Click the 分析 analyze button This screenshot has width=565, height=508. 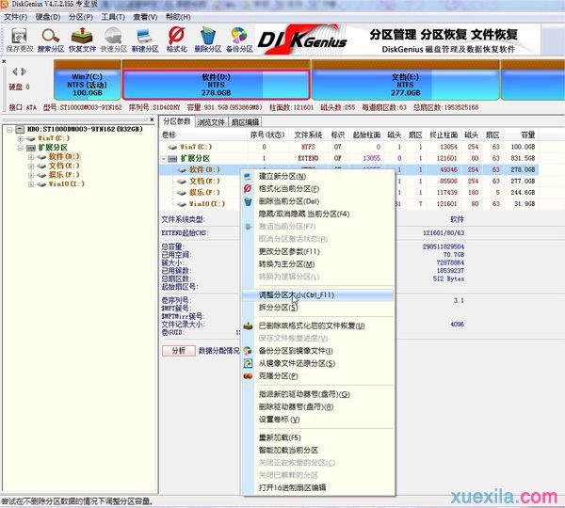[x=179, y=350]
